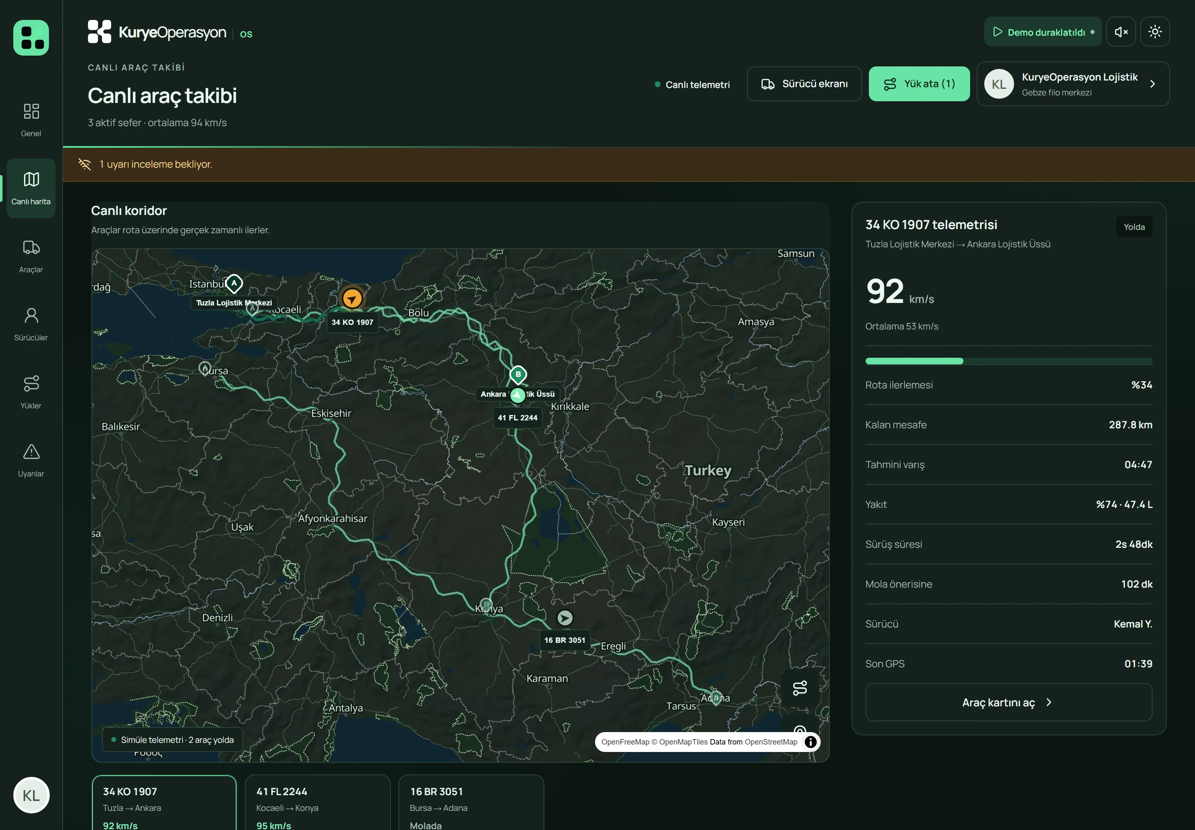
Task: Click the Tuzla origin pin A marker
Action: tap(234, 284)
